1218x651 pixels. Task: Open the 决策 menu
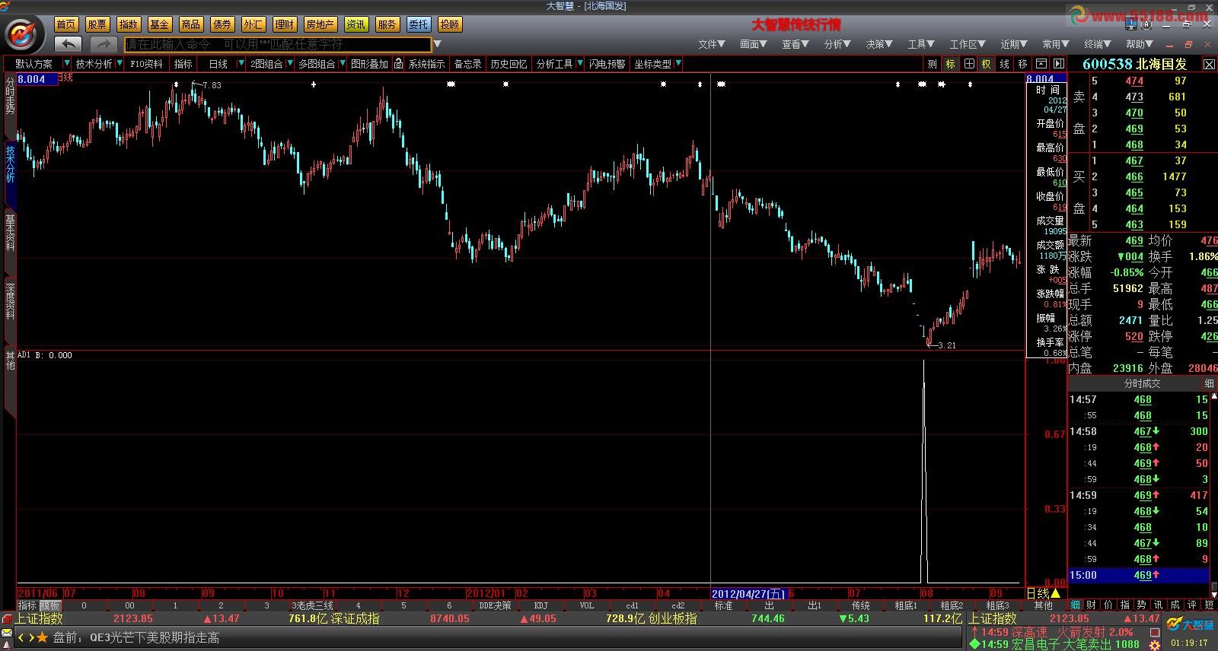[x=879, y=44]
